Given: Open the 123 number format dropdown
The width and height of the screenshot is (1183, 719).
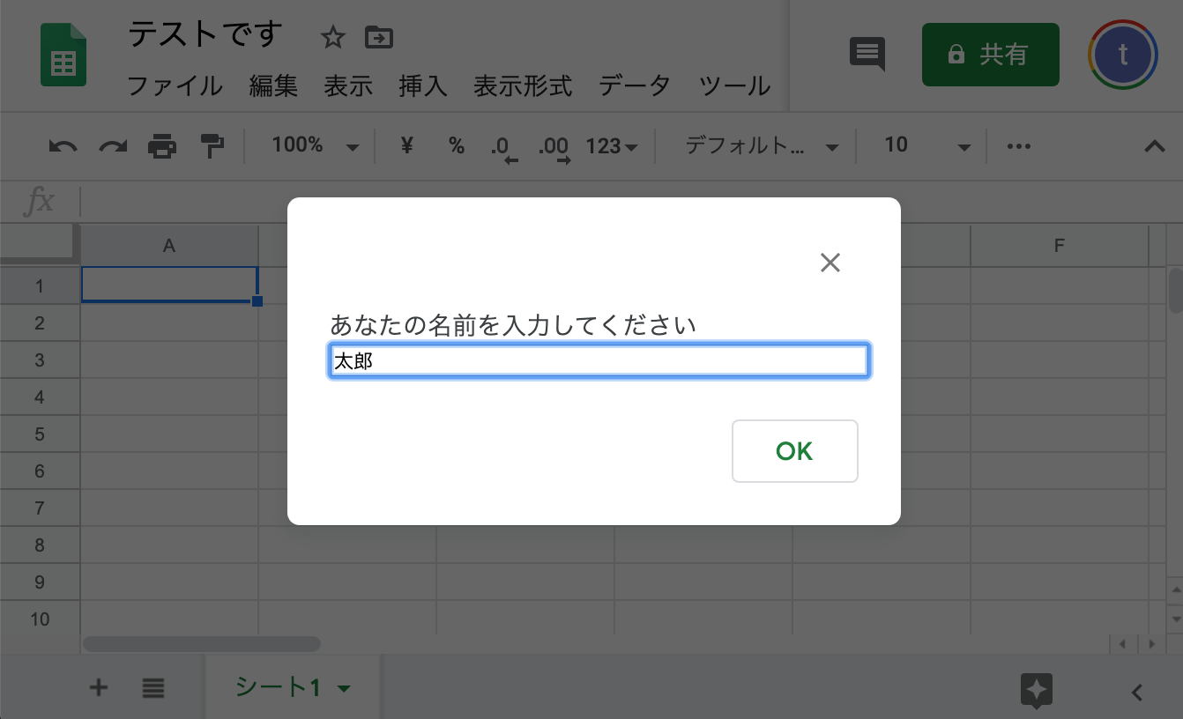Looking at the screenshot, I should pos(611,146).
